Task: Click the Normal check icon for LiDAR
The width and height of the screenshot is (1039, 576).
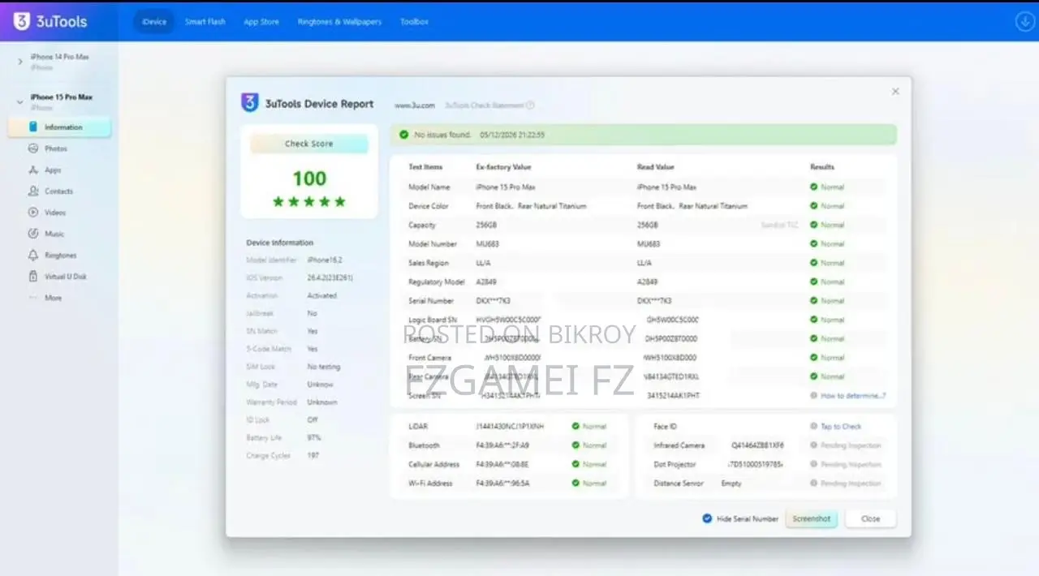Action: point(576,426)
